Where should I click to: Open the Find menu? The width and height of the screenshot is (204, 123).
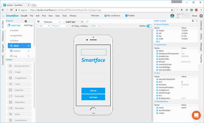click(44, 16)
